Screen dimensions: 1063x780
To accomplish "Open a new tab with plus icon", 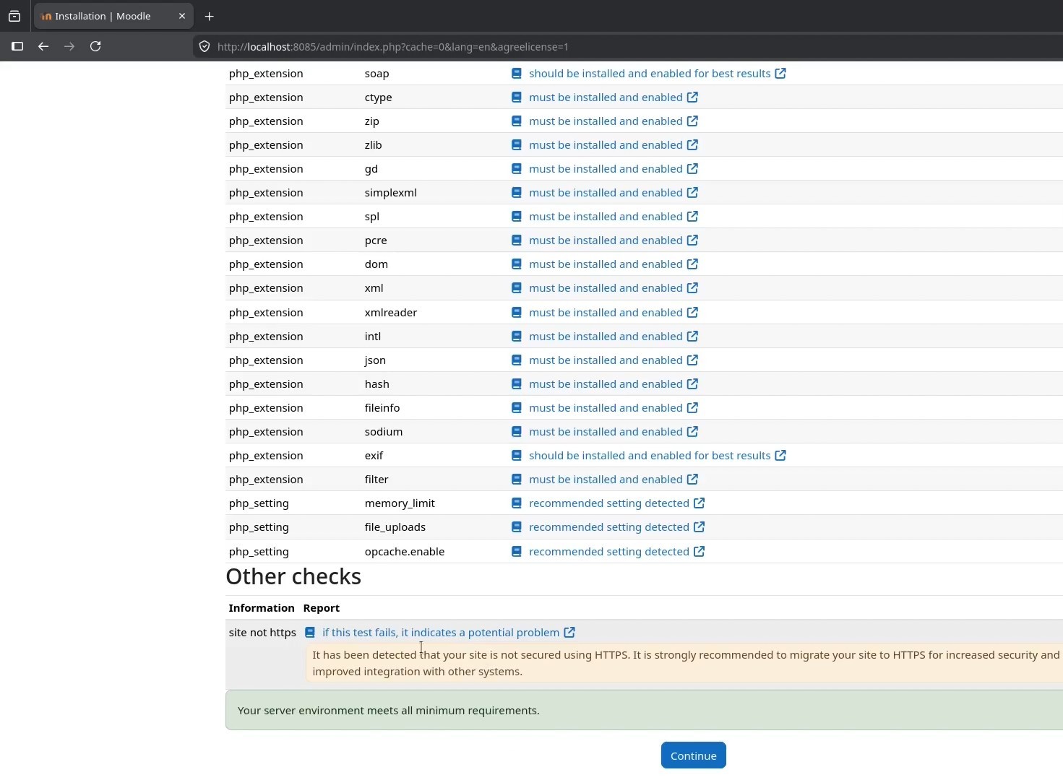I will pos(210,16).
